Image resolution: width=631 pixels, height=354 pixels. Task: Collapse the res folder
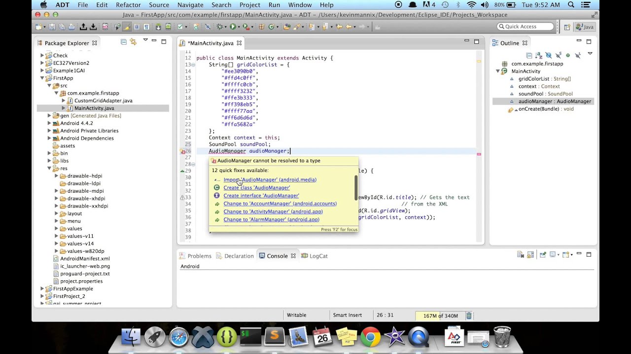click(x=49, y=168)
